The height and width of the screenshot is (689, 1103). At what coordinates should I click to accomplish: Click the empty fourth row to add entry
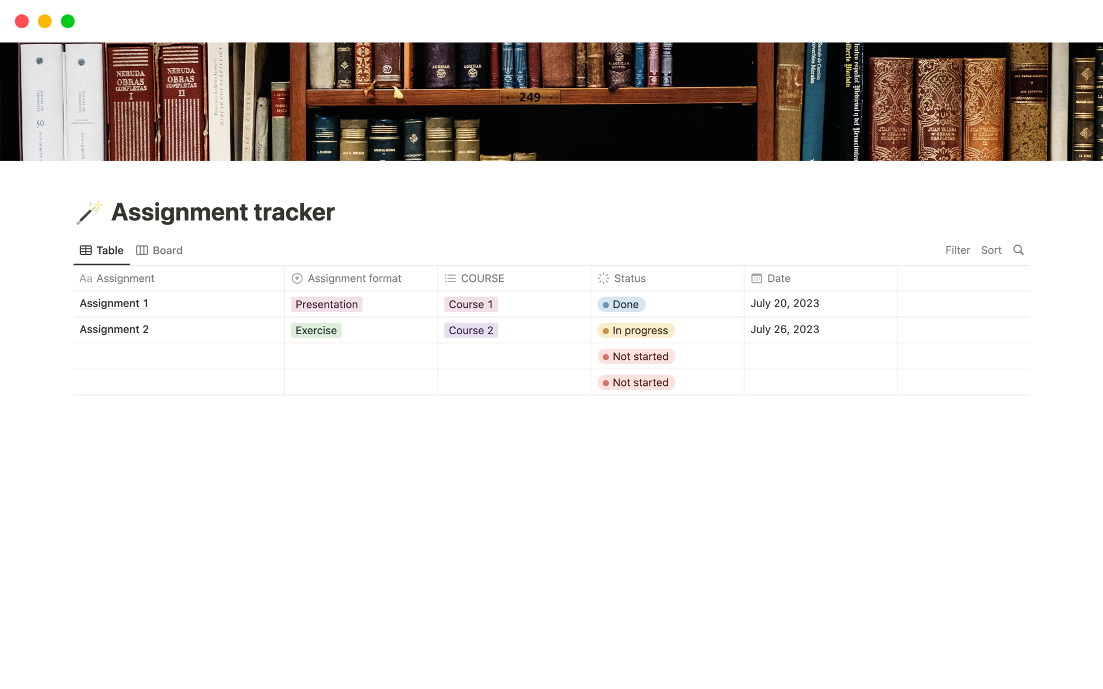(x=179, y=382)
